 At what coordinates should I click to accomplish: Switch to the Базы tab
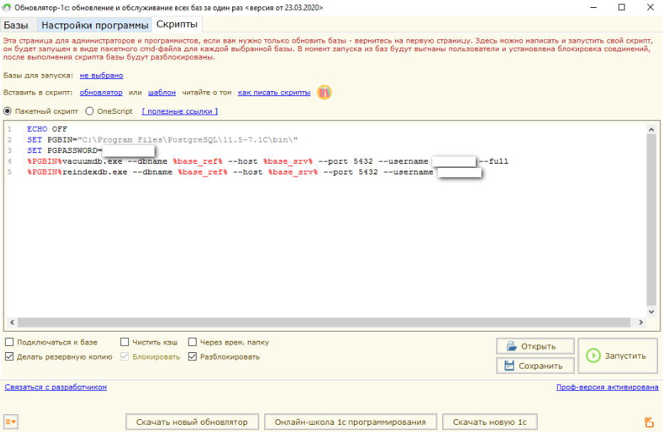[x=16, y=25]
